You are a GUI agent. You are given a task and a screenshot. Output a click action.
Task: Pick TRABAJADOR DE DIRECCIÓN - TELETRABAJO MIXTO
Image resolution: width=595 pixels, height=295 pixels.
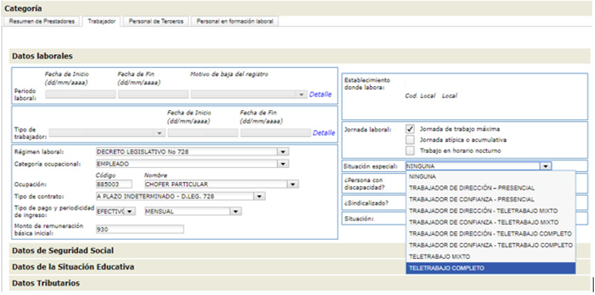click(x=491, y=210)
